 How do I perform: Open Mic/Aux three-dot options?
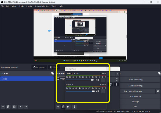[103, 91]
